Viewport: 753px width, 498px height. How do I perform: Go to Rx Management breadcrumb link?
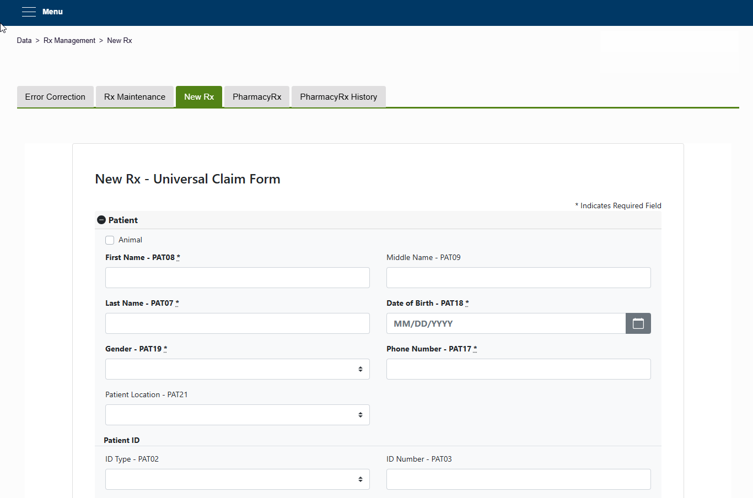(69, 41)
